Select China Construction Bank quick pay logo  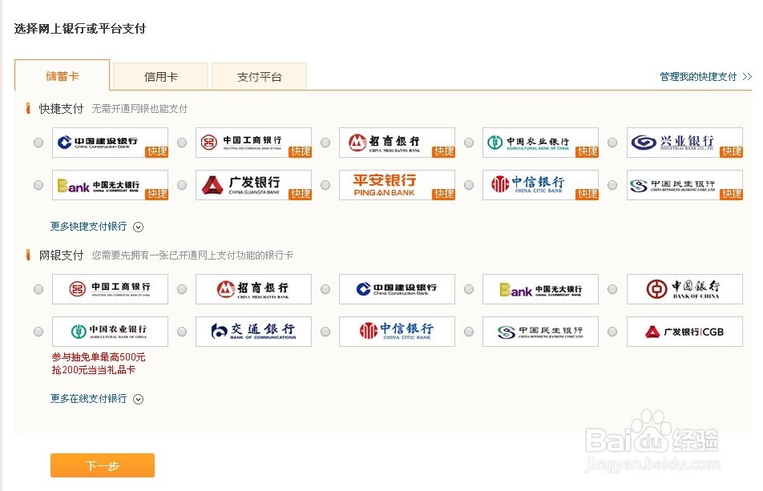pos(111,142)
